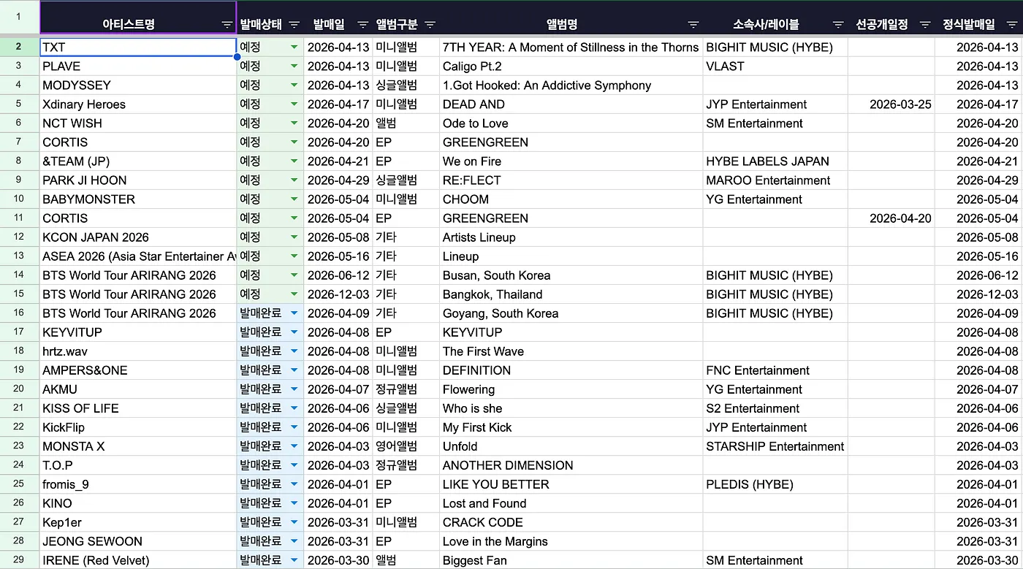Expand status dropdown for IRENE (Red Velvet) row
This screenshot has width=1023, height=569.
pyautogui.click(x=294, y=560)
